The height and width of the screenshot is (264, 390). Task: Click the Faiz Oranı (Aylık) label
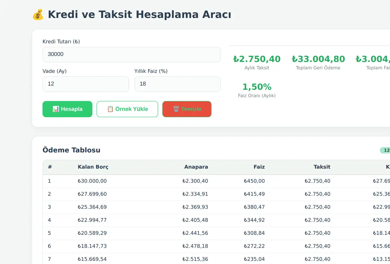257,96
